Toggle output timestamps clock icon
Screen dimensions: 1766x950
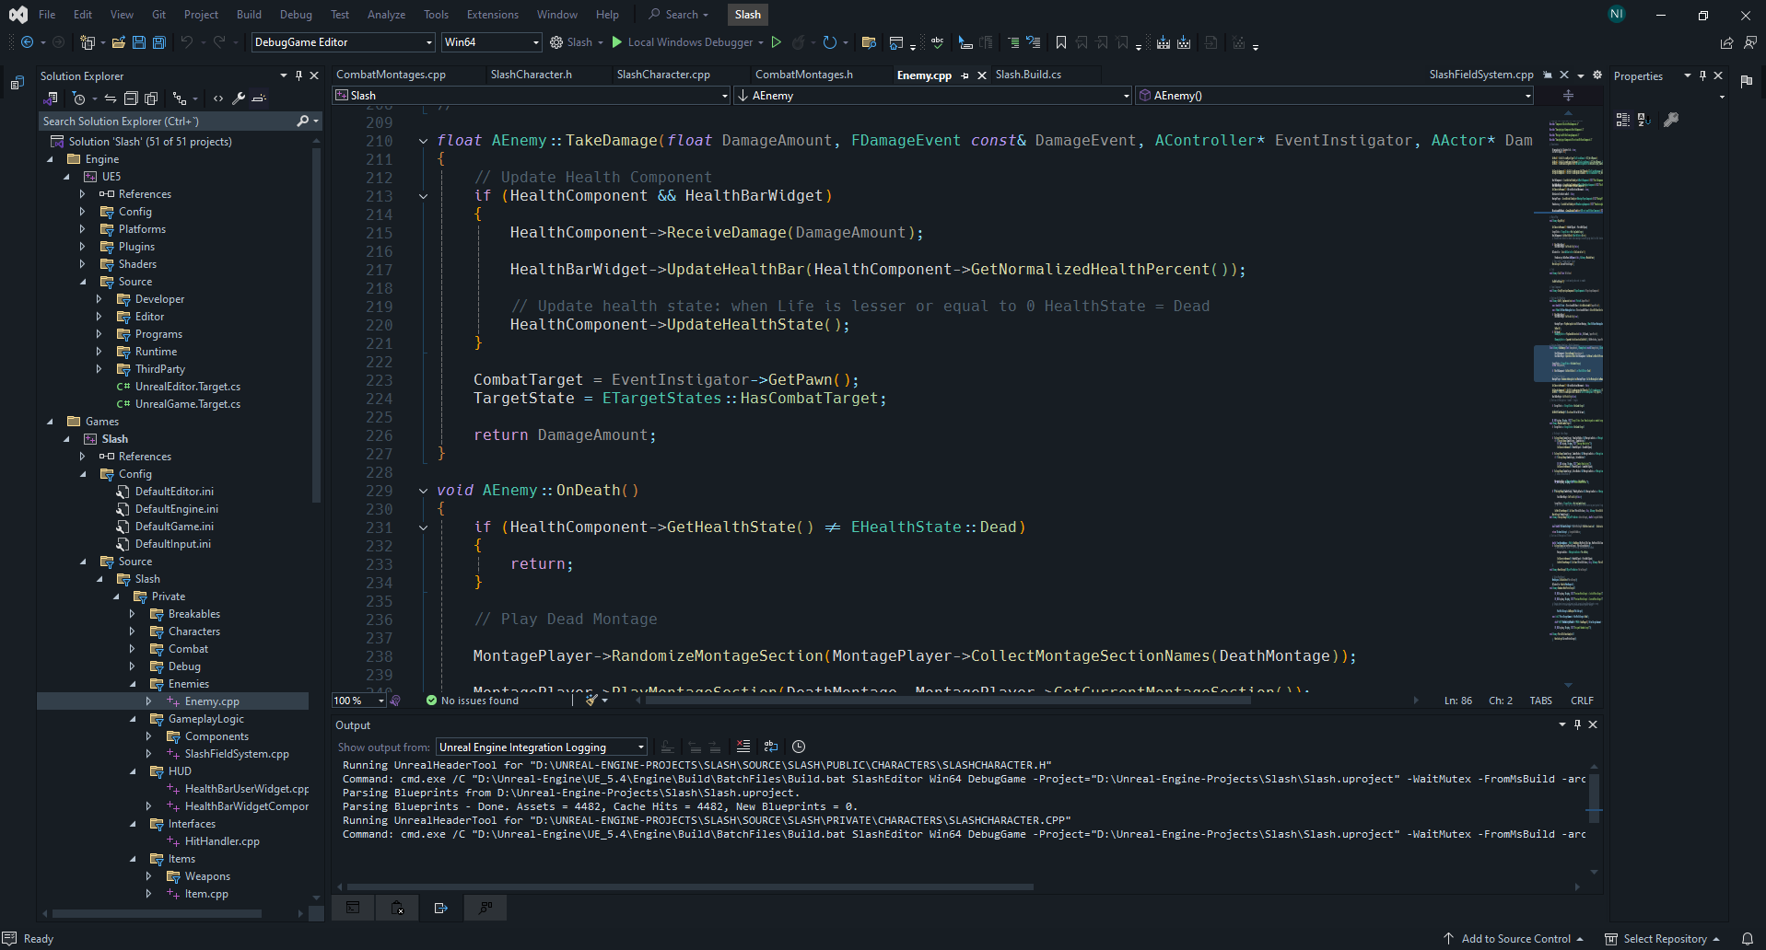(799, 747)
